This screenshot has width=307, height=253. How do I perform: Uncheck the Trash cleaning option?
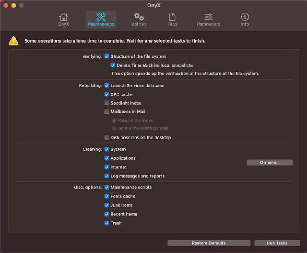tap(107, 223)
